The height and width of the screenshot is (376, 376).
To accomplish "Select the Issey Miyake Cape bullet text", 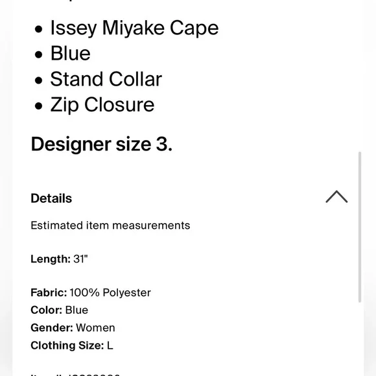I will point(134,29).
